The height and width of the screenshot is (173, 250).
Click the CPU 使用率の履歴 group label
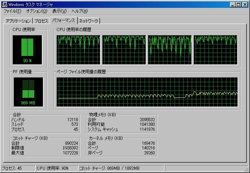[74, 30]
